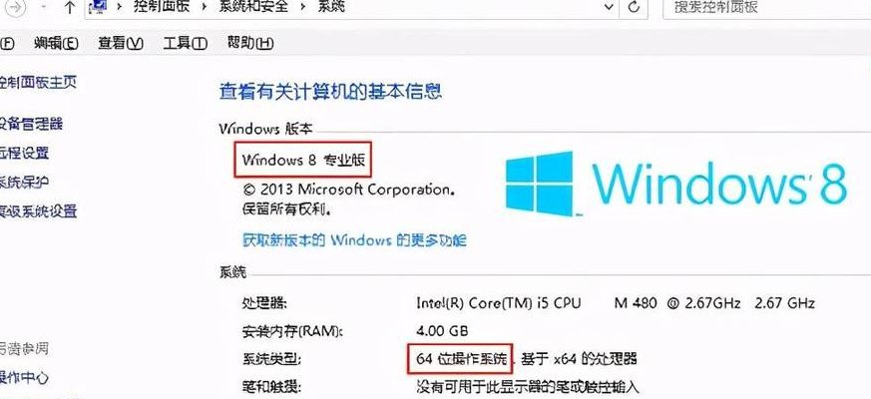The width and height of the screenshot is (871, 399).
Task: Expand chevron after 系统和安全 breadcrumb
Action: coord(301,8)
